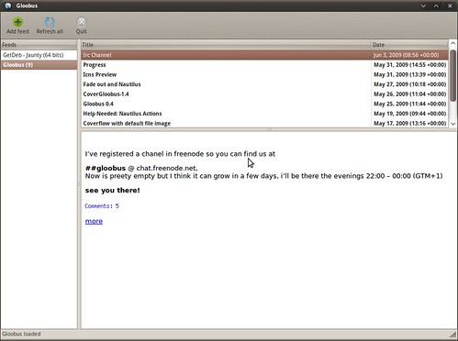Close the Gloobus window
This screenshot has height=341, width=458.
tap(450, 5)
